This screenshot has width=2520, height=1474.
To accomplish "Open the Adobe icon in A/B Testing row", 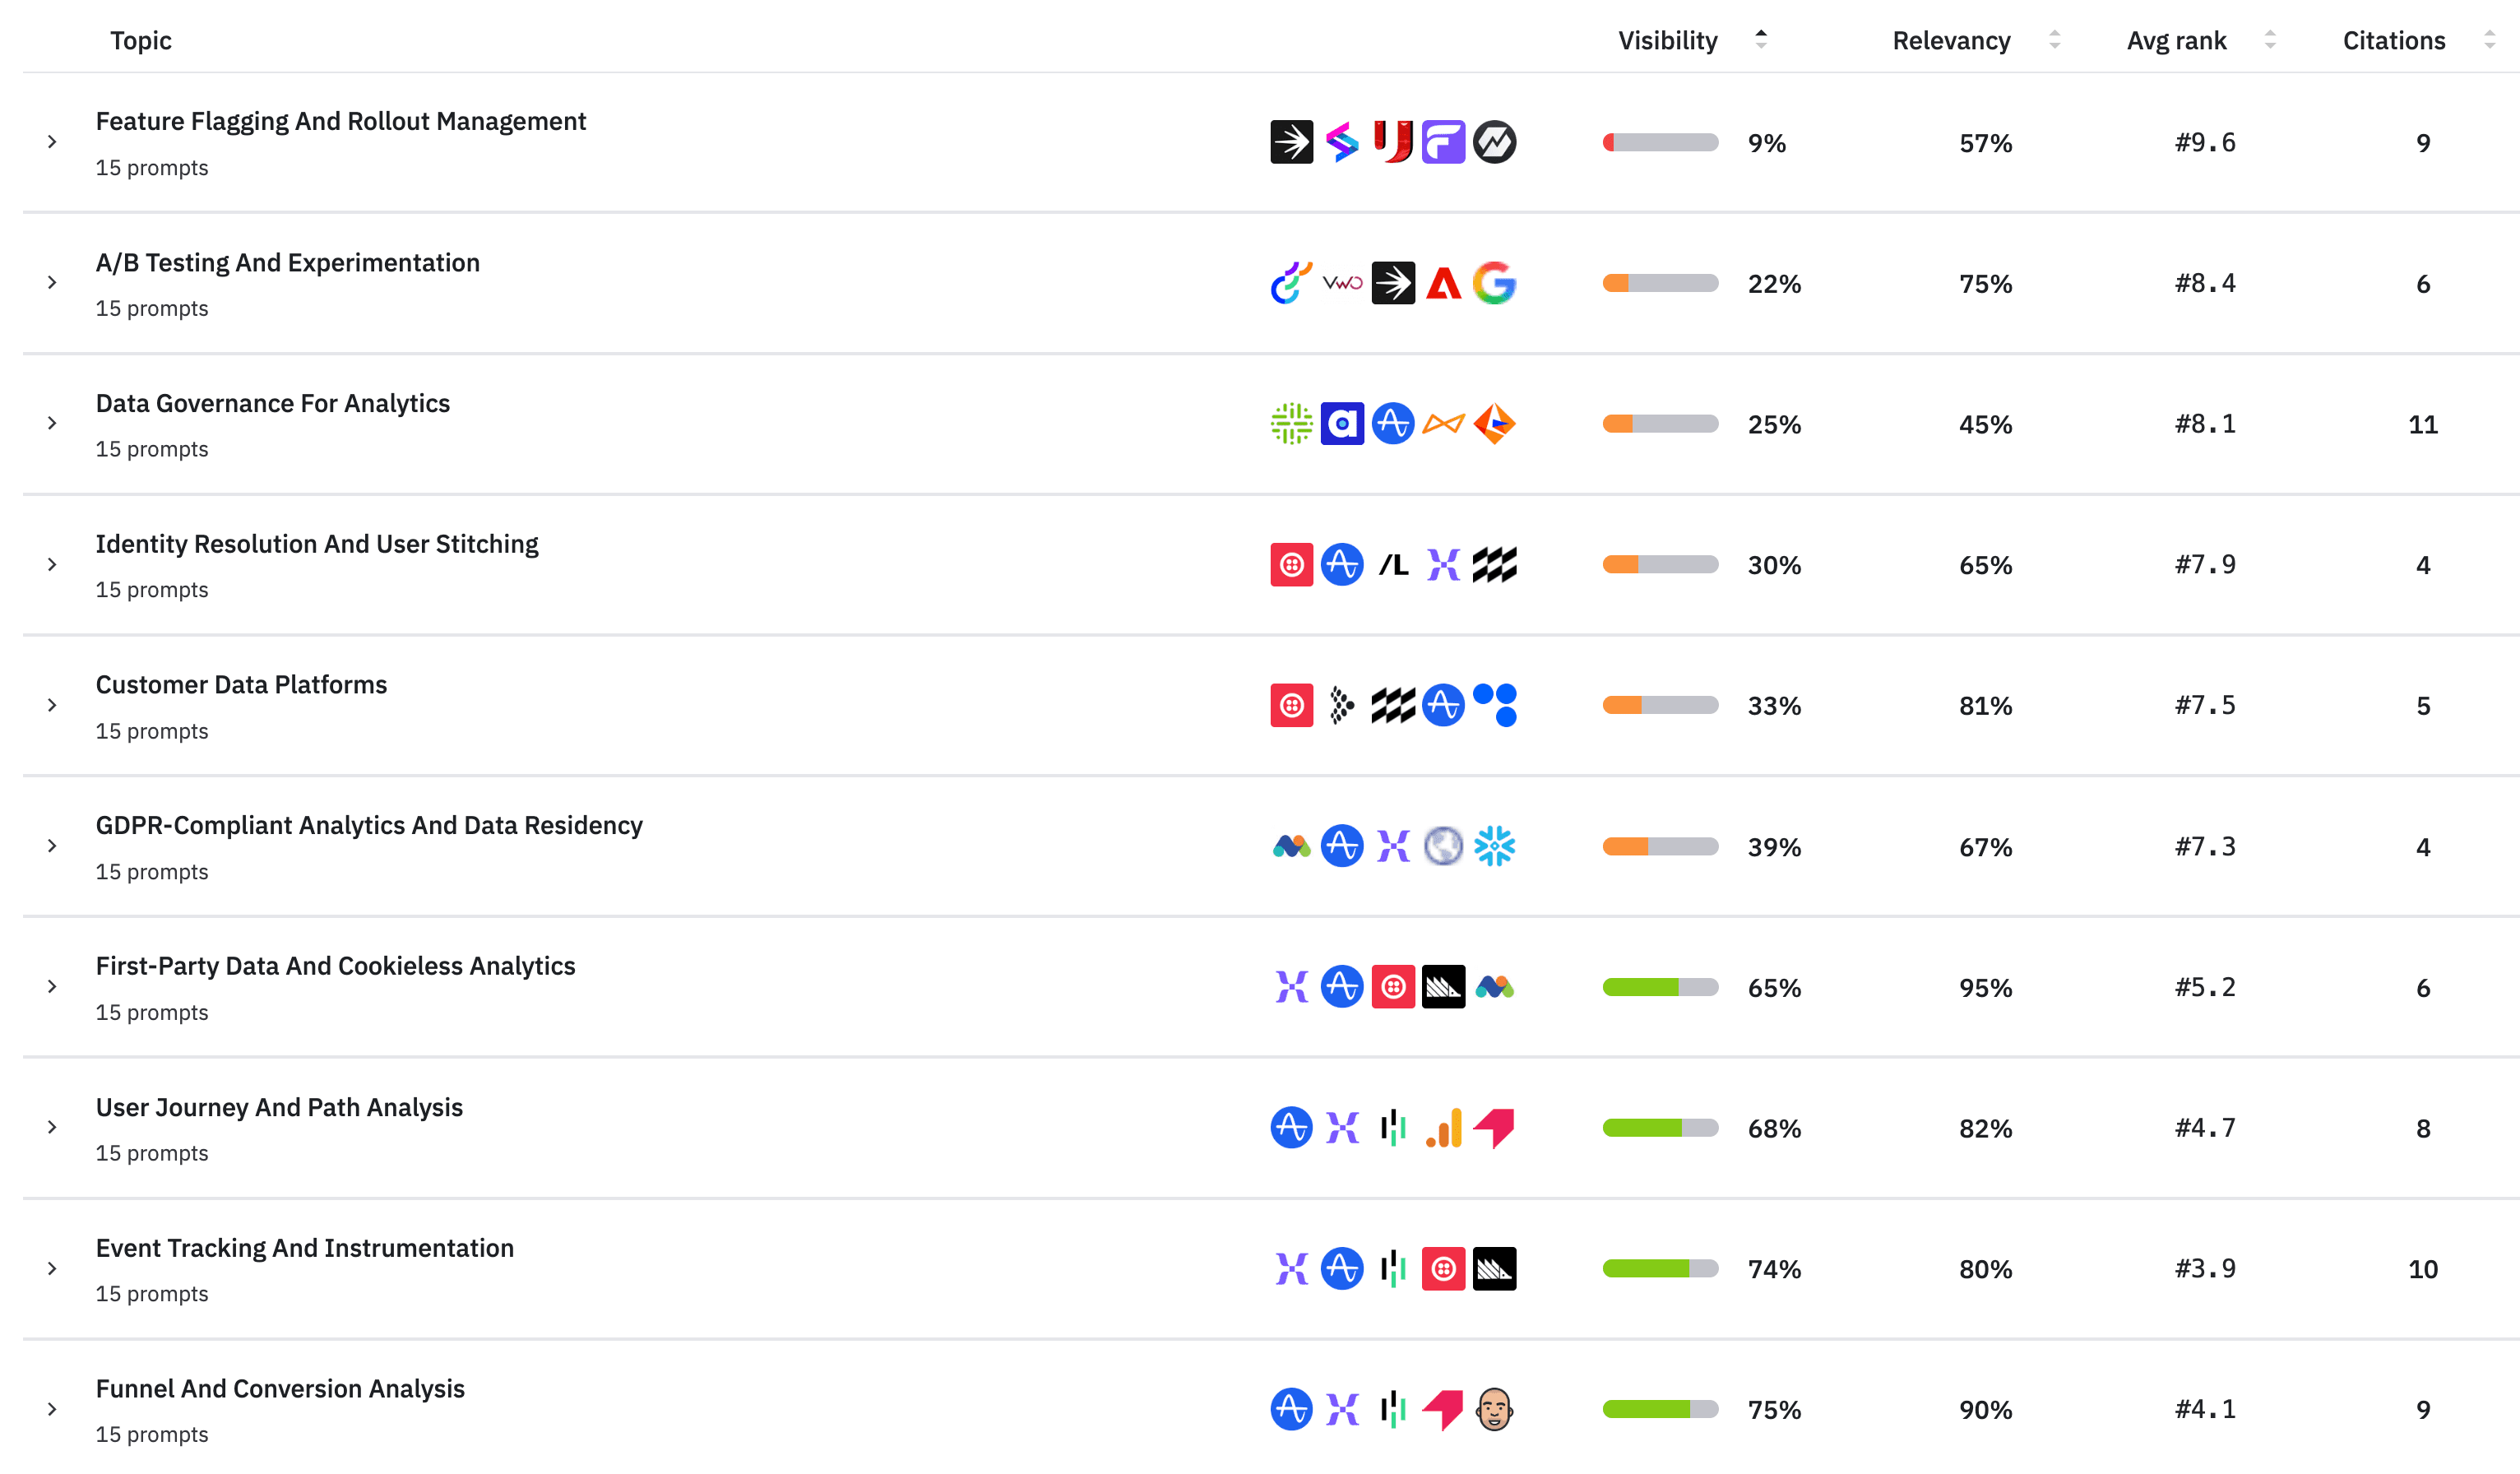I will tap(1443, 283).
